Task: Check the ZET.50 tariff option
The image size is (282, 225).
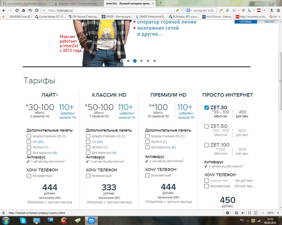Action: tap(207, 126)
